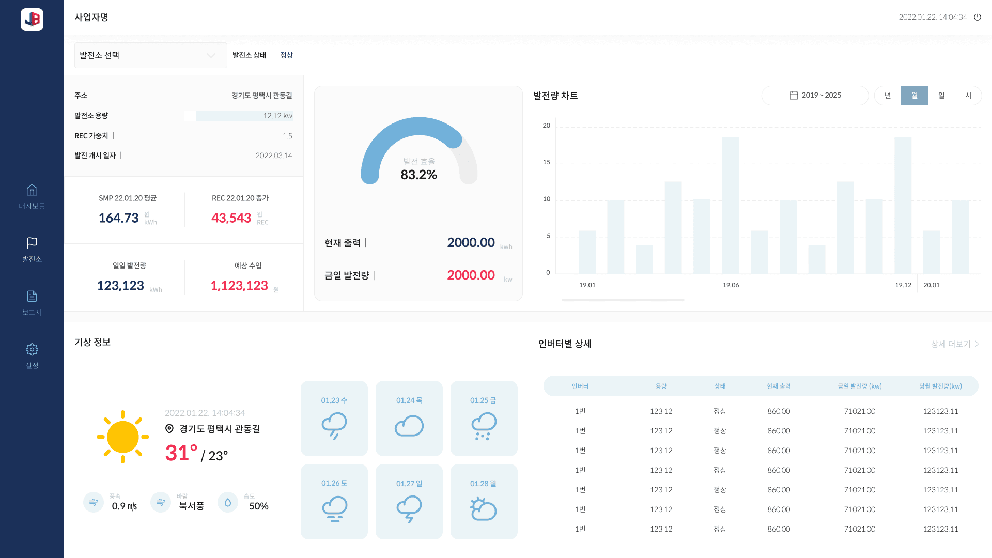This screenshot has width=992, height=558.
Task: Open the 보고서 document icon
Action: [x=32, y=296]
